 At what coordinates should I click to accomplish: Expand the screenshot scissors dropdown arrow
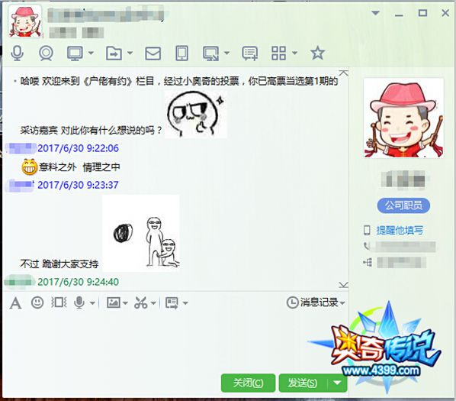[153, 303]
